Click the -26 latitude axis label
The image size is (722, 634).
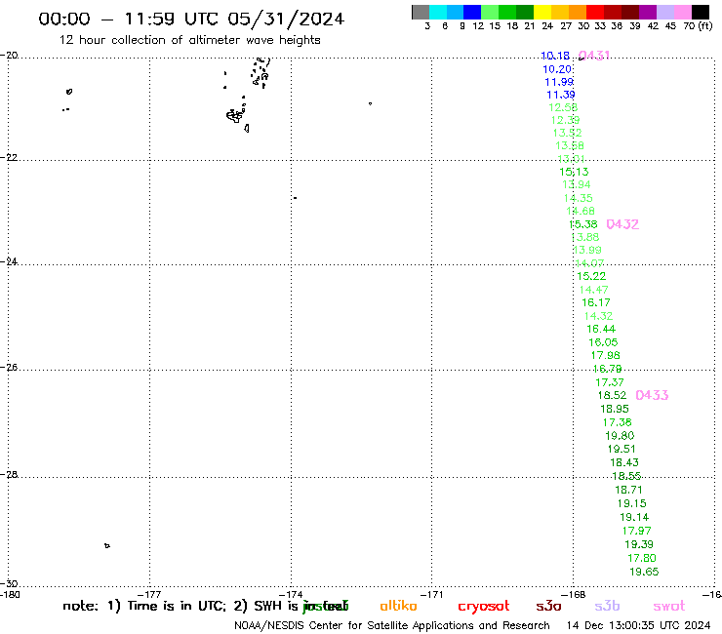9,367
